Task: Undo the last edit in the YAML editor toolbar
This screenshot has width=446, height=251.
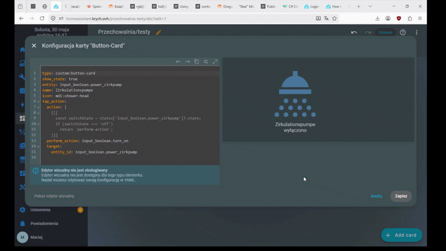Action: coord(178,62)
